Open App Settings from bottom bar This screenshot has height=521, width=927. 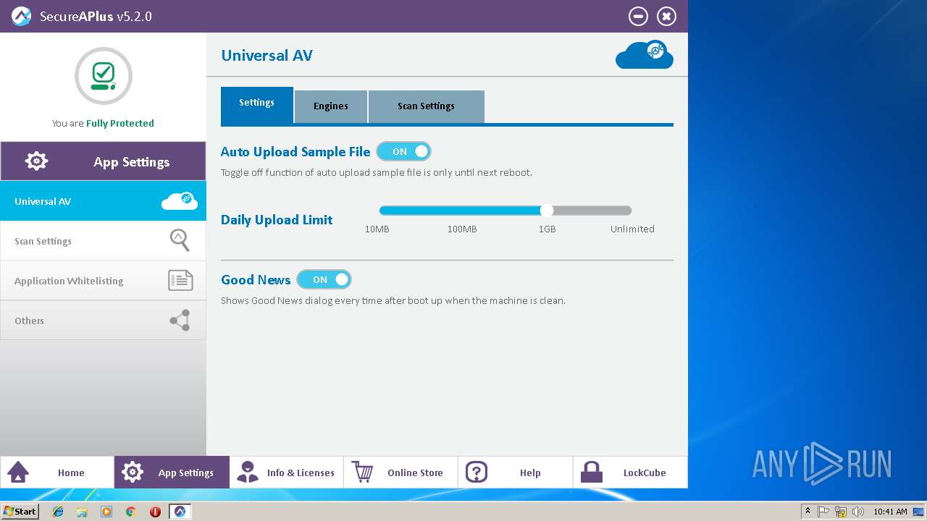tap(172, 473)
